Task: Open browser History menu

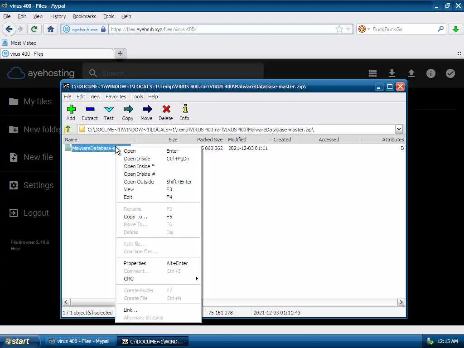Action: coord(58,16)
